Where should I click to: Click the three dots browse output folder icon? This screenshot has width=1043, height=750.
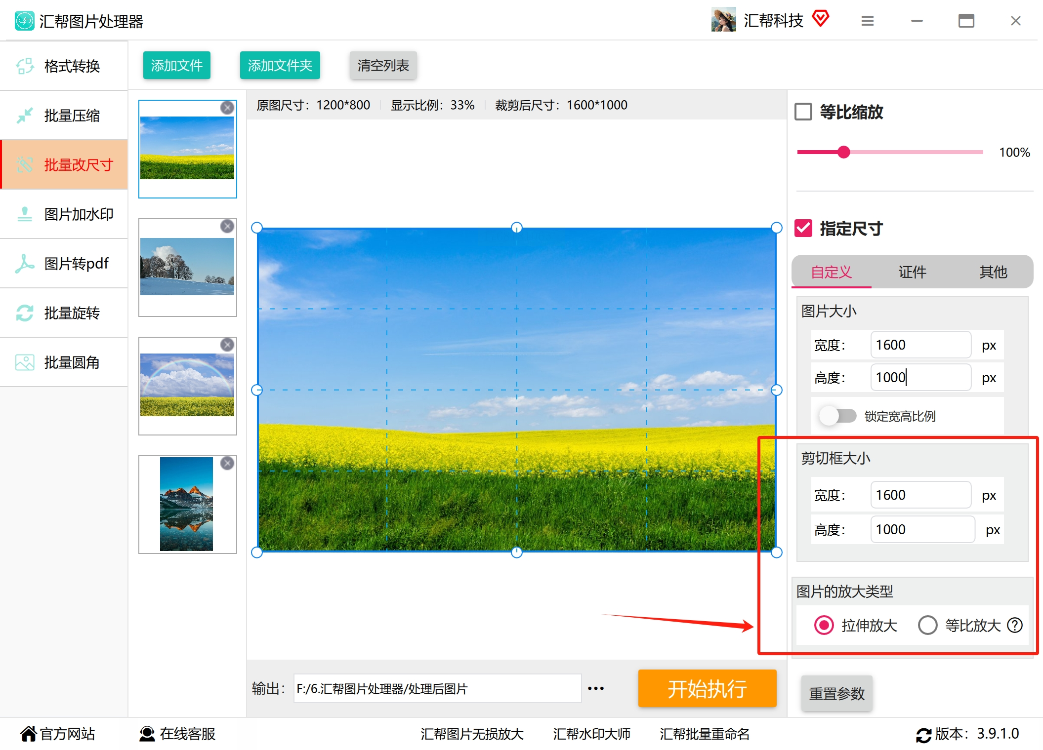(x=595, y=688)
